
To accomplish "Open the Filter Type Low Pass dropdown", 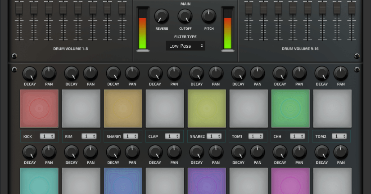I will (x=185, y=46).
